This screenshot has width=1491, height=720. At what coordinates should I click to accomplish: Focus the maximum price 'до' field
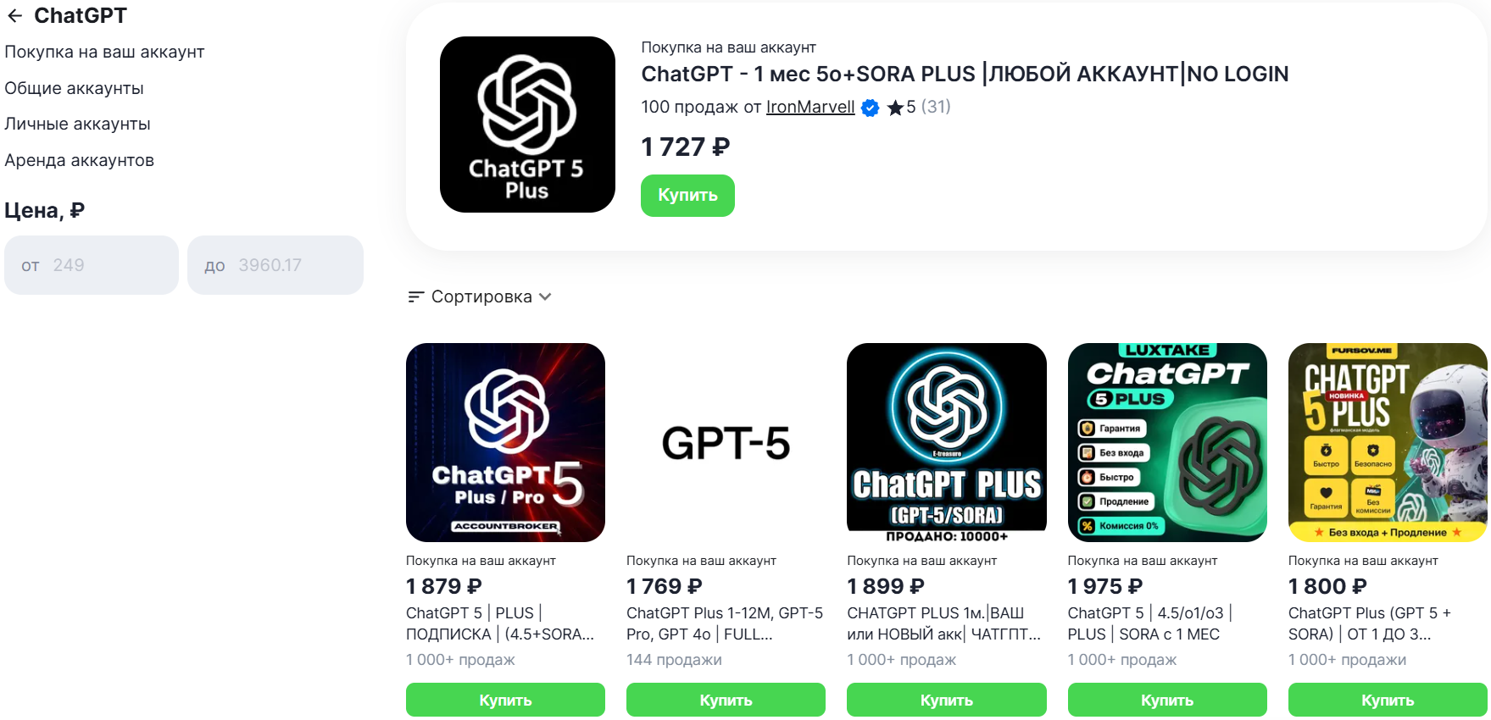coord(275,265)
